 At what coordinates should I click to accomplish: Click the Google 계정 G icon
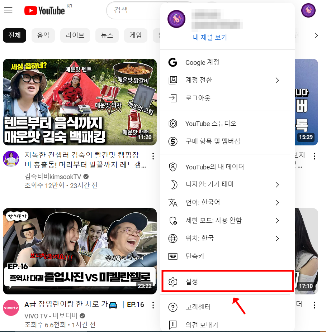(173, 62)
